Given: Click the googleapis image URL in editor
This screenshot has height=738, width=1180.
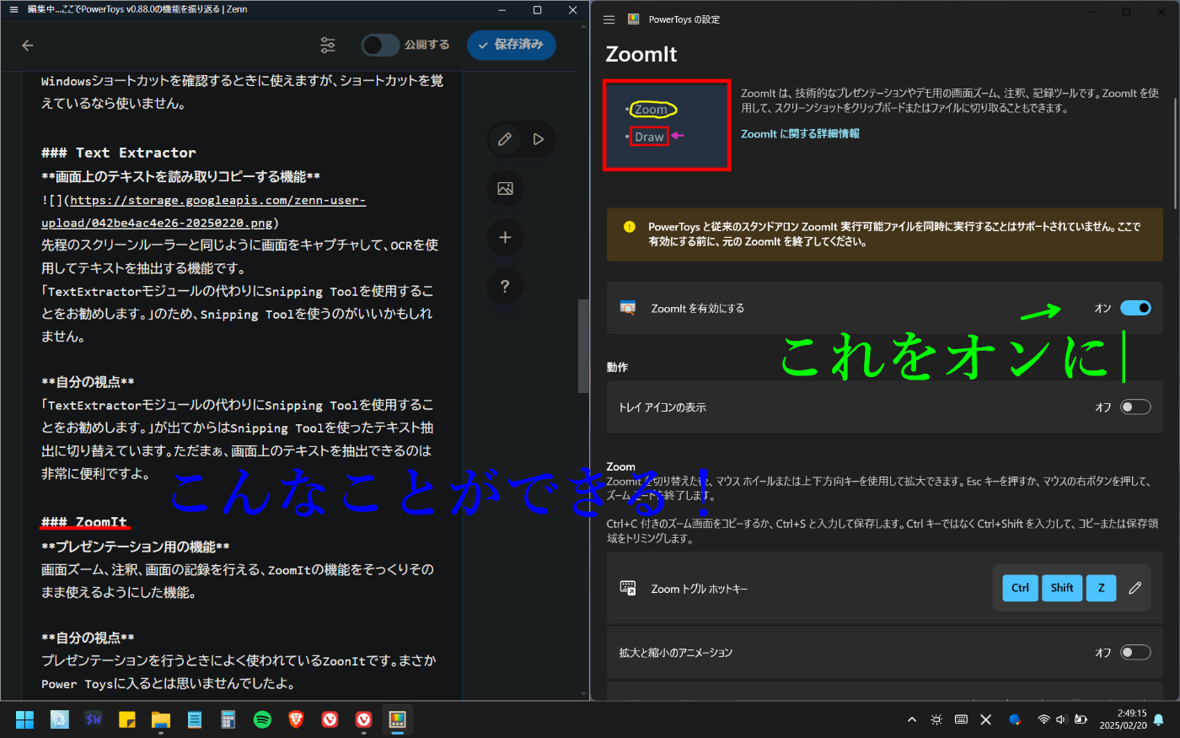Looking at the screenshot, I should [x=203, y=212].
